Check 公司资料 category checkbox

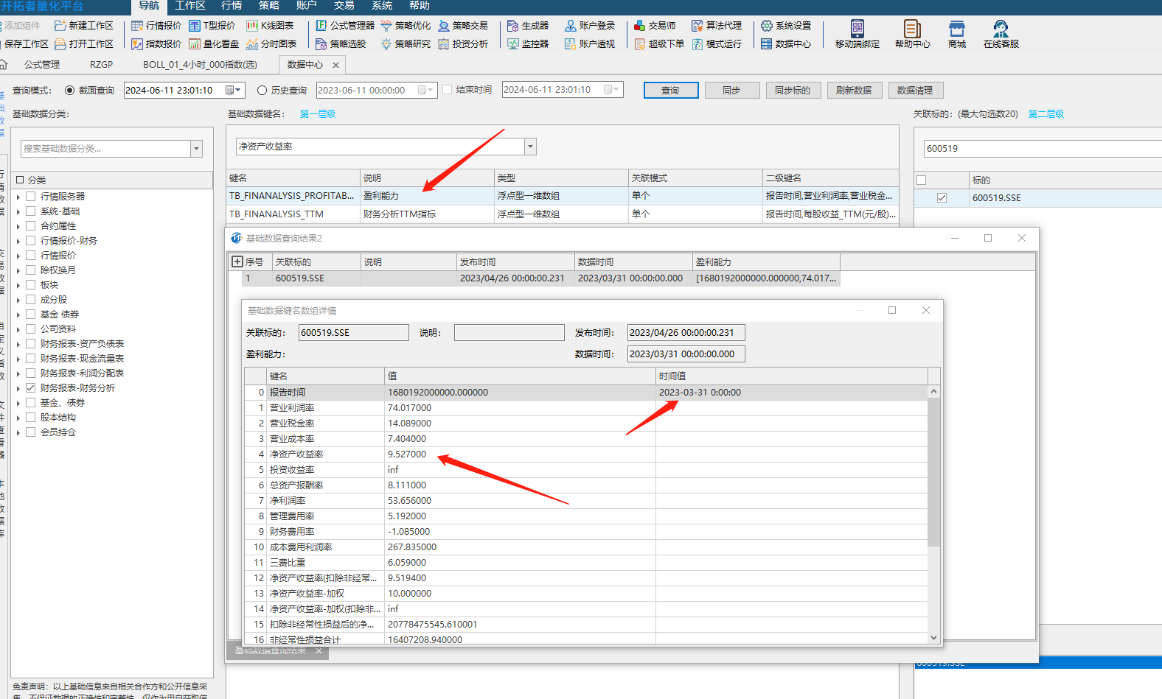(x=31, y=329)
